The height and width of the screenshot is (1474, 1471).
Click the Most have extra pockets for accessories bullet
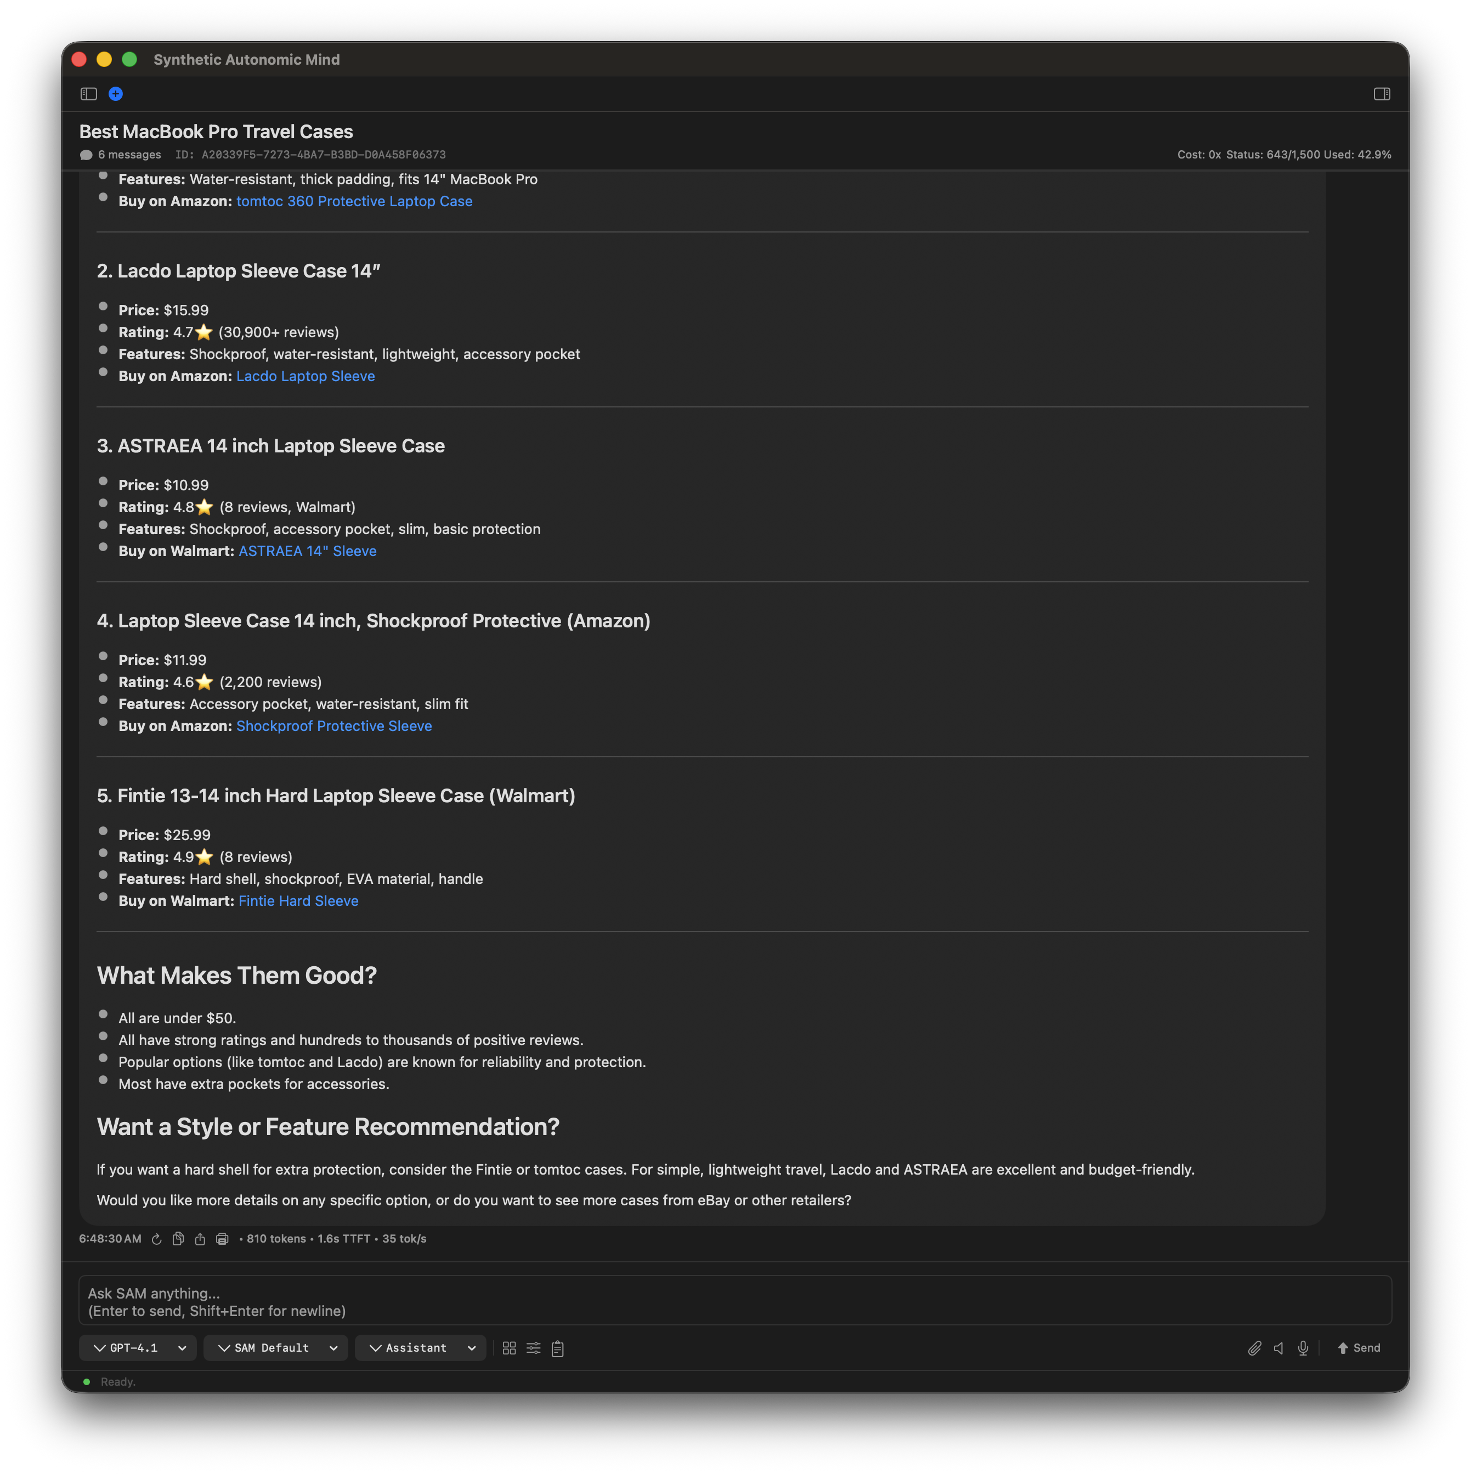click(253, 1084)
